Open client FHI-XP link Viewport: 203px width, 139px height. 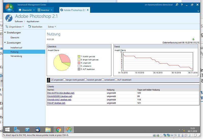point(56,103)
